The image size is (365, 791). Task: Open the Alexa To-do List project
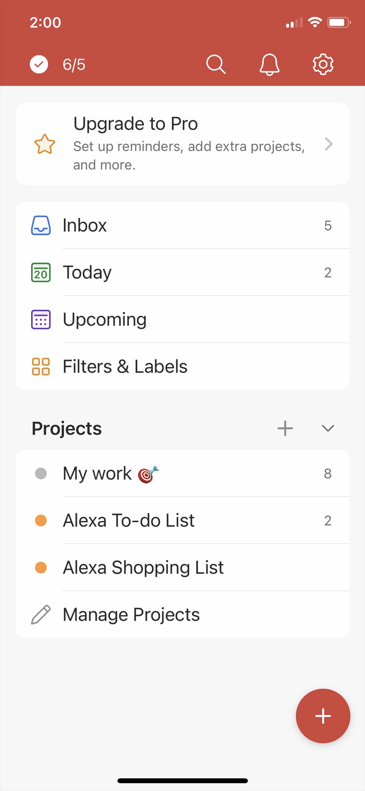(x=128, y=521)
